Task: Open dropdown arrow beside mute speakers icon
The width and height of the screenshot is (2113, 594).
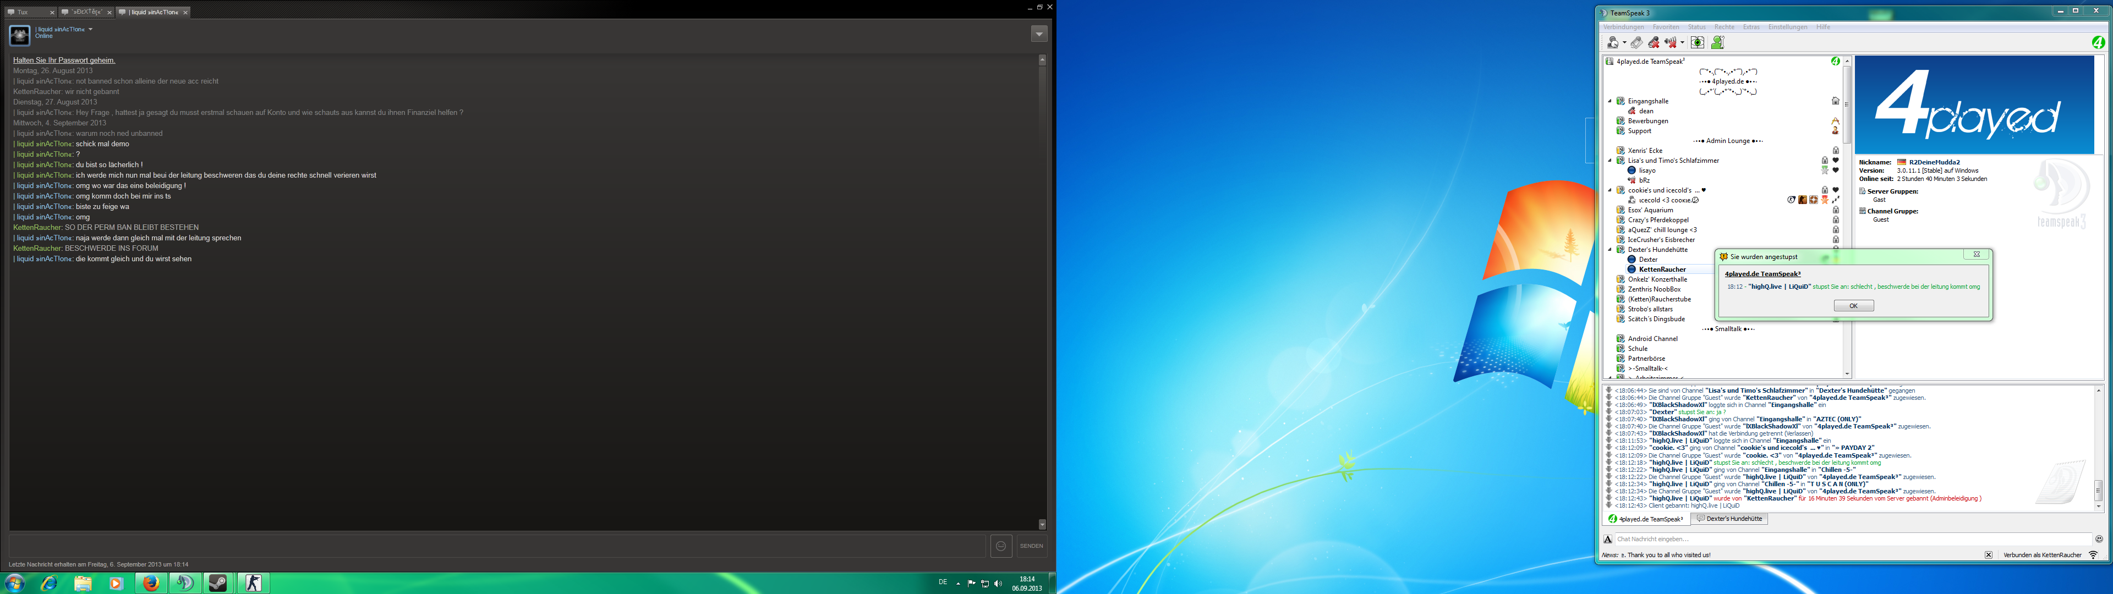Action: click(1682, 43)
